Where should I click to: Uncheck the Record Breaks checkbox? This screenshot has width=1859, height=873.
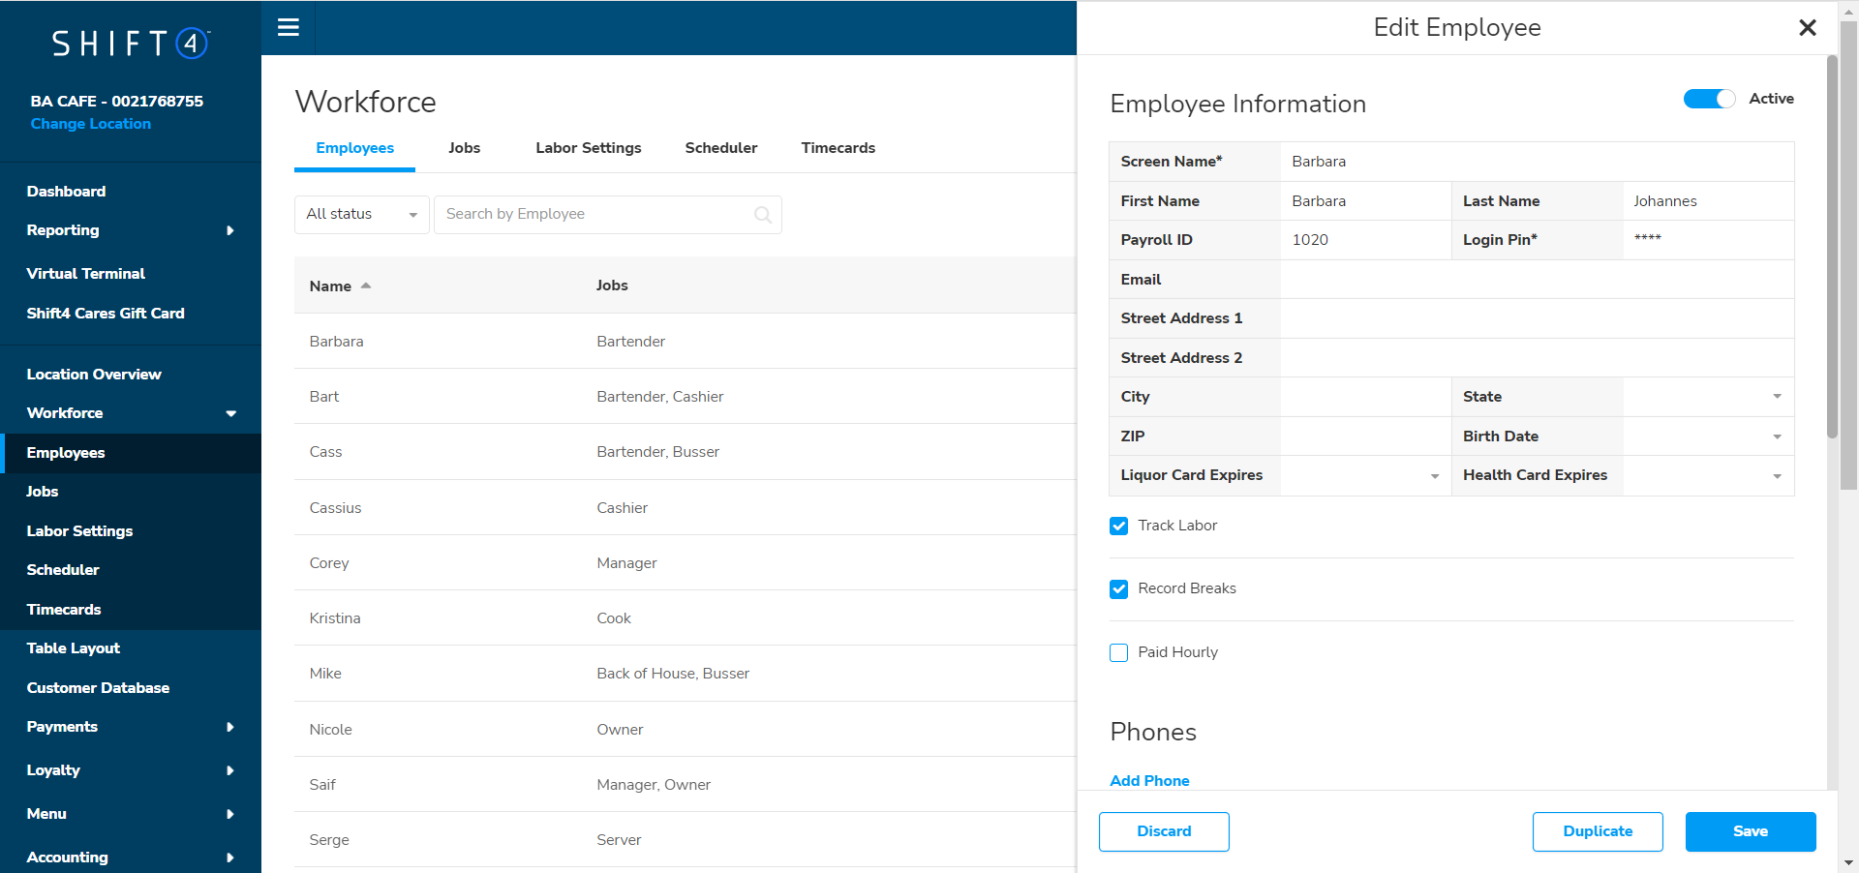pos(1119,588)
